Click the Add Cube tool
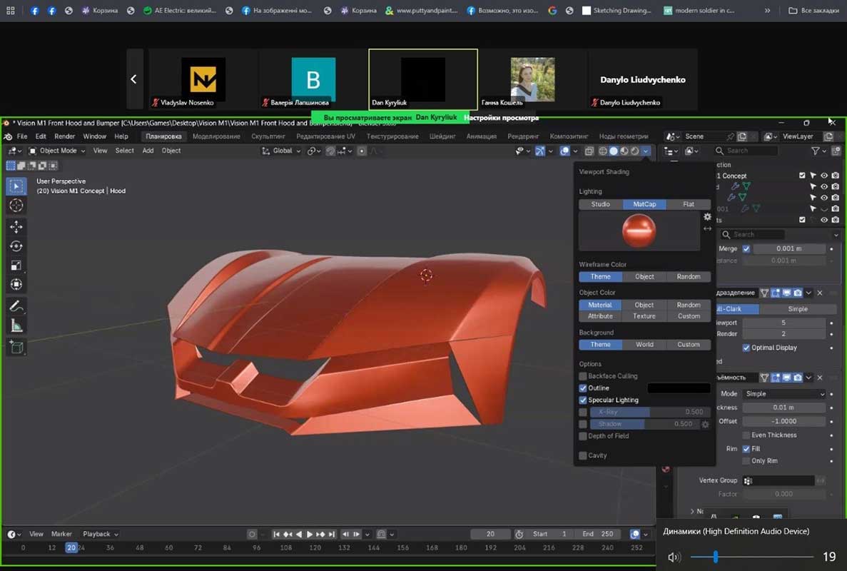The image size is (847, 571). point(16,348)
